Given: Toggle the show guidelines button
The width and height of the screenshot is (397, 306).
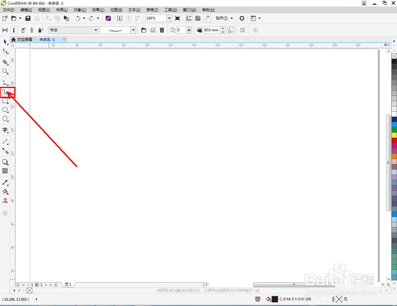Looking at the screenshot, I should 207,18.
